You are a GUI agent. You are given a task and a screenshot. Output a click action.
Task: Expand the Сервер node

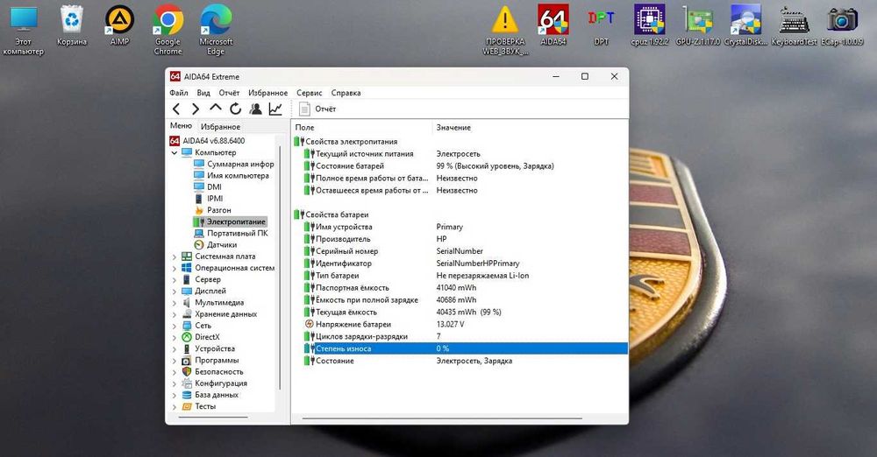[174, 280]
